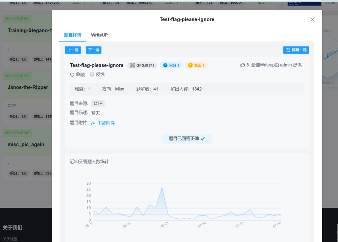Close the Test-flag-please-ignore dialog

[x=312, y=19]
